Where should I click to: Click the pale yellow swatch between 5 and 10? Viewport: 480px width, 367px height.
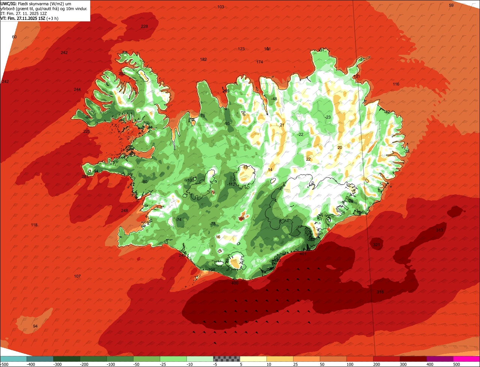pos(253,359)
